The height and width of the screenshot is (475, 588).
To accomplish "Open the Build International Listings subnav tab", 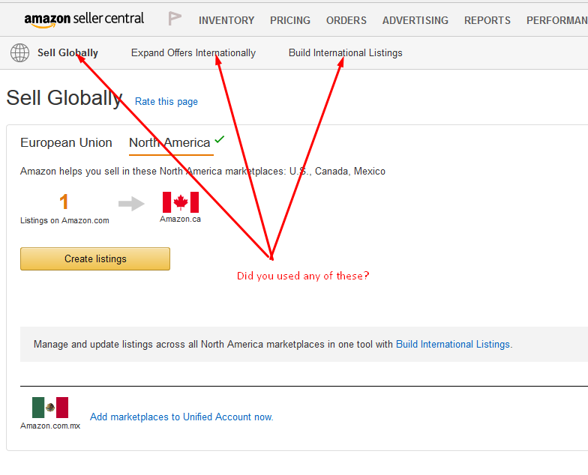I will 345,52.
